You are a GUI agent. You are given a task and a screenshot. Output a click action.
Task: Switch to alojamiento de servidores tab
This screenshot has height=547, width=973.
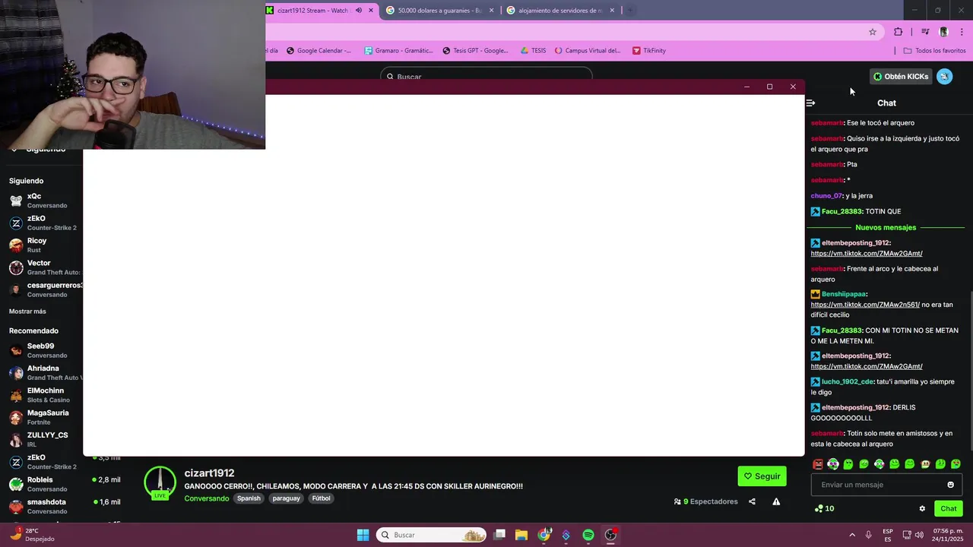pyautogui.click(x=560, y=11)
